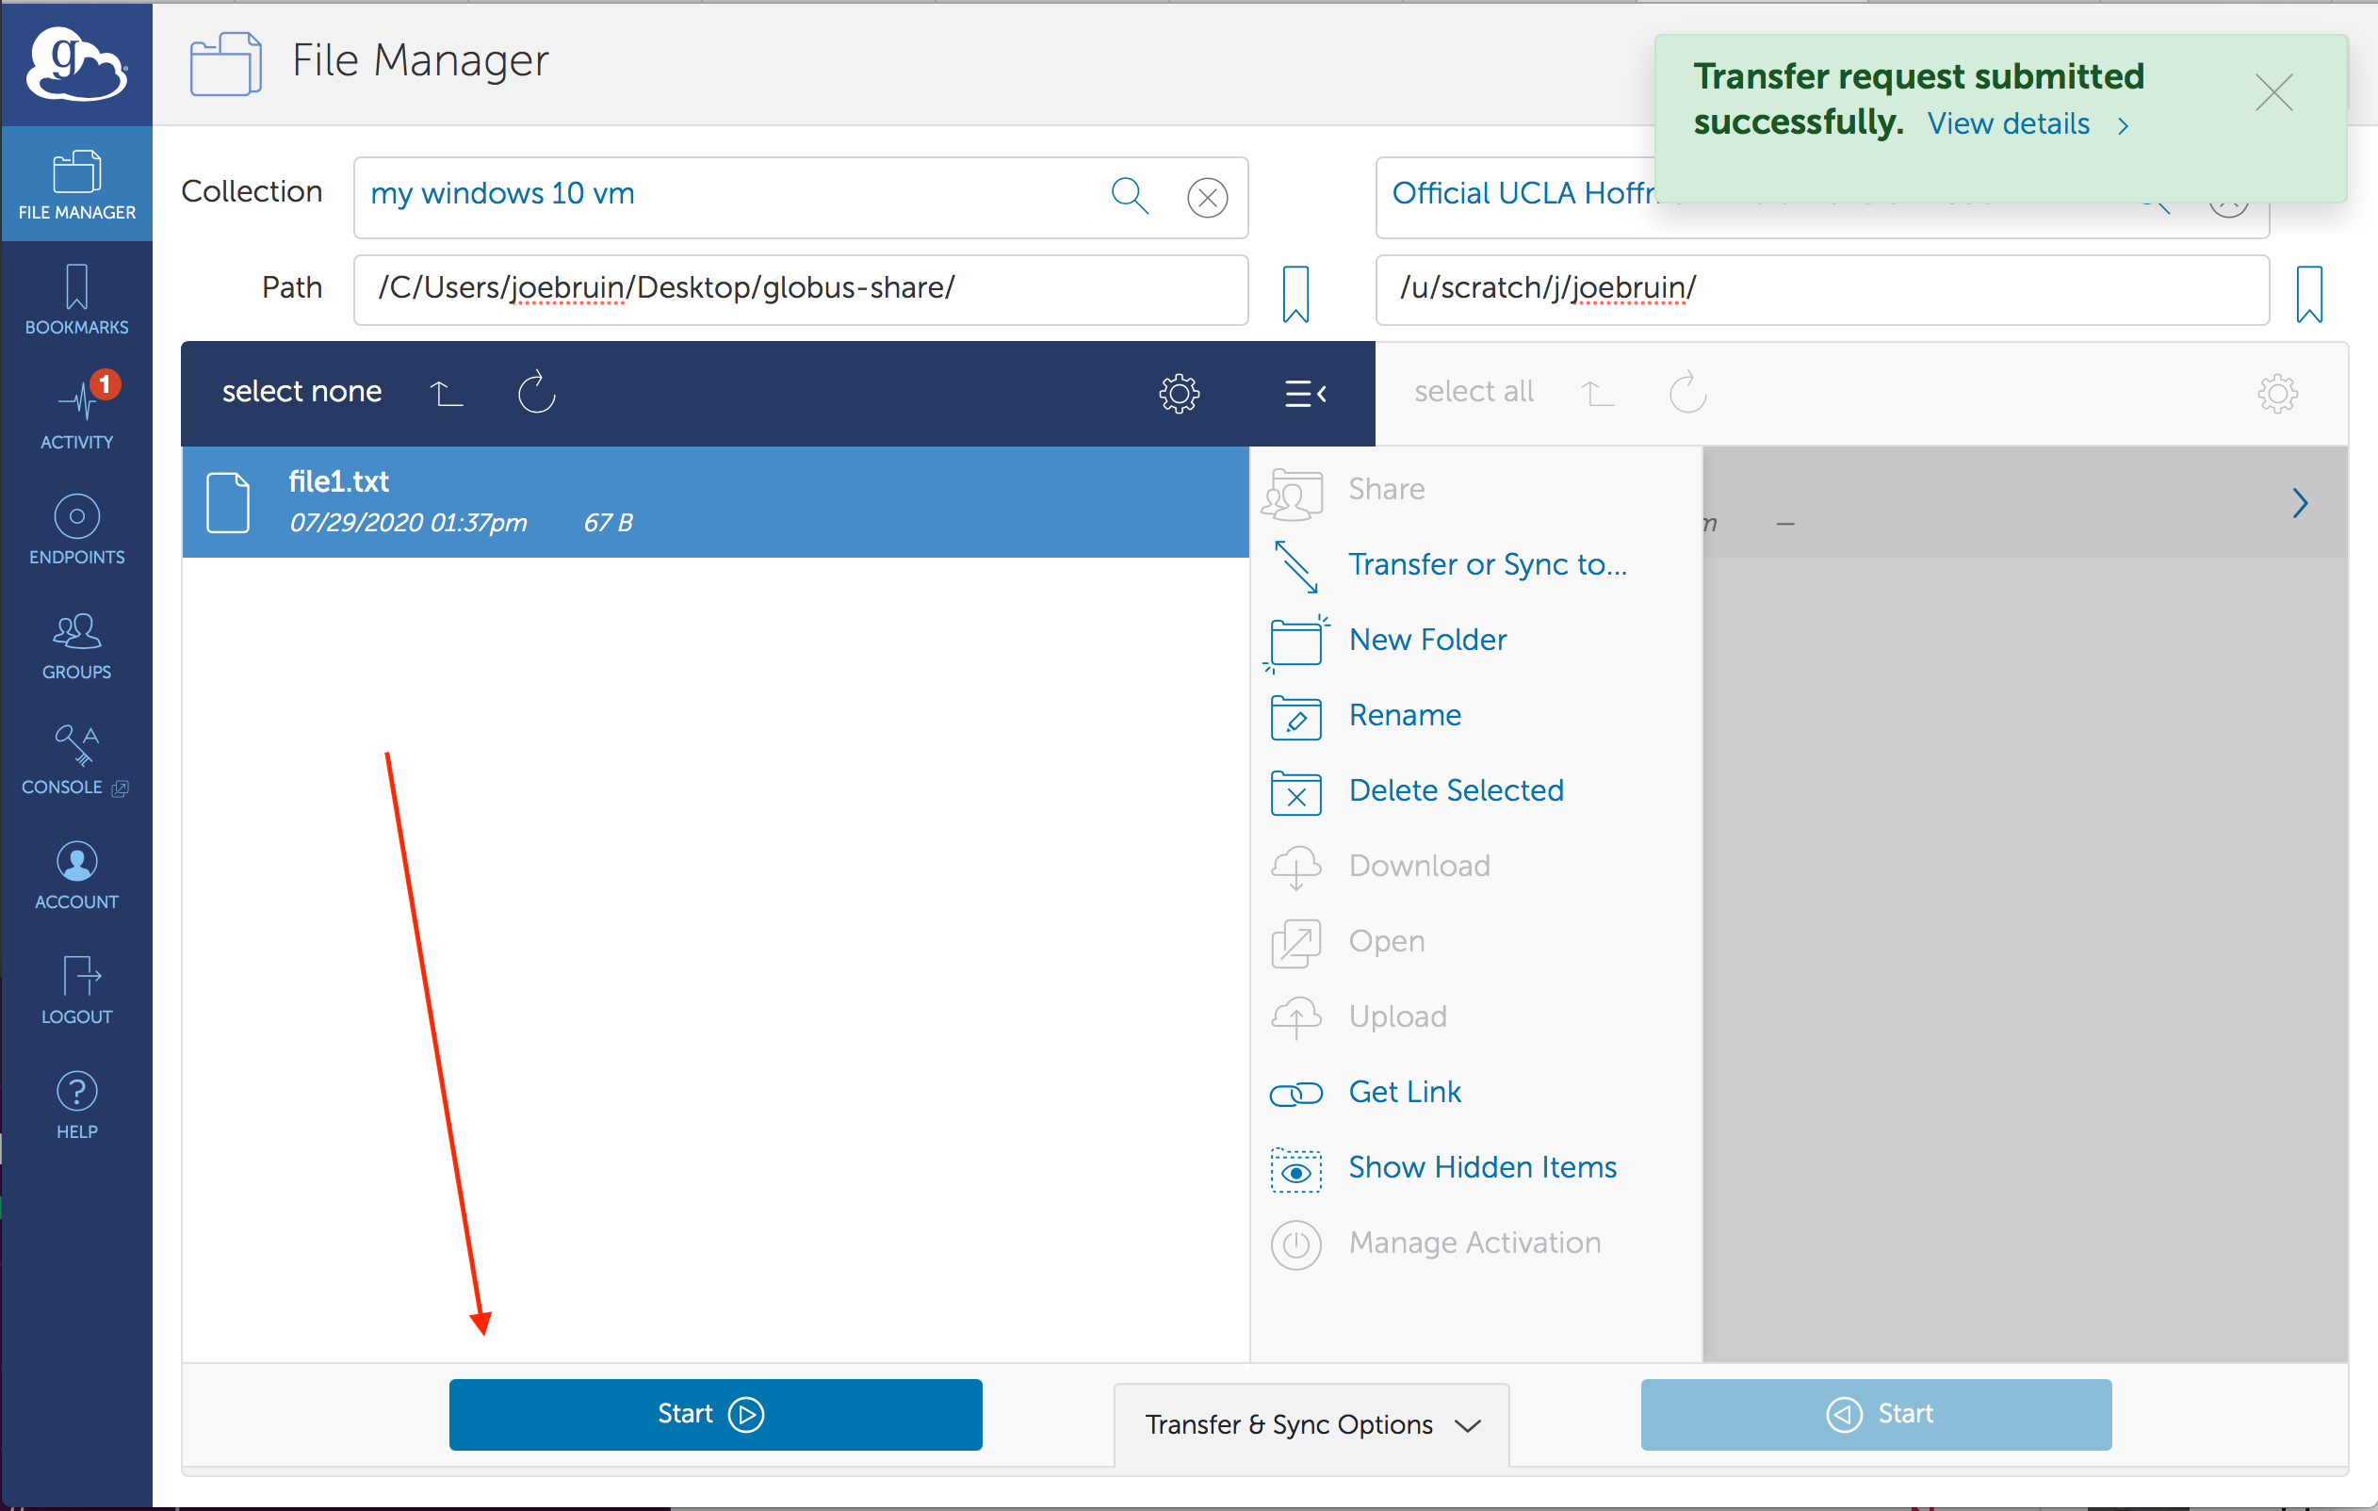Open left pane view settings gear

[1180, 393]
